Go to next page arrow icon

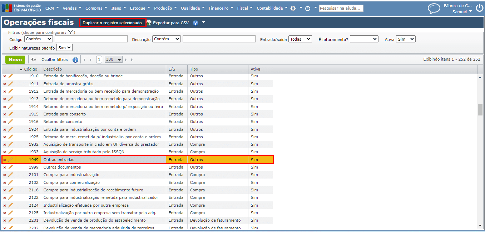126,60
